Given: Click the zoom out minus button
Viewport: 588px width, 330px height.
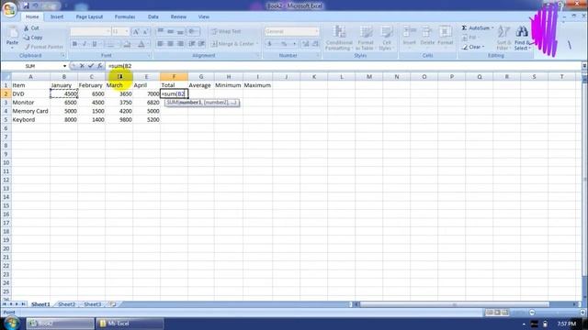Looking at the screenshot, I should coord(532,313).
